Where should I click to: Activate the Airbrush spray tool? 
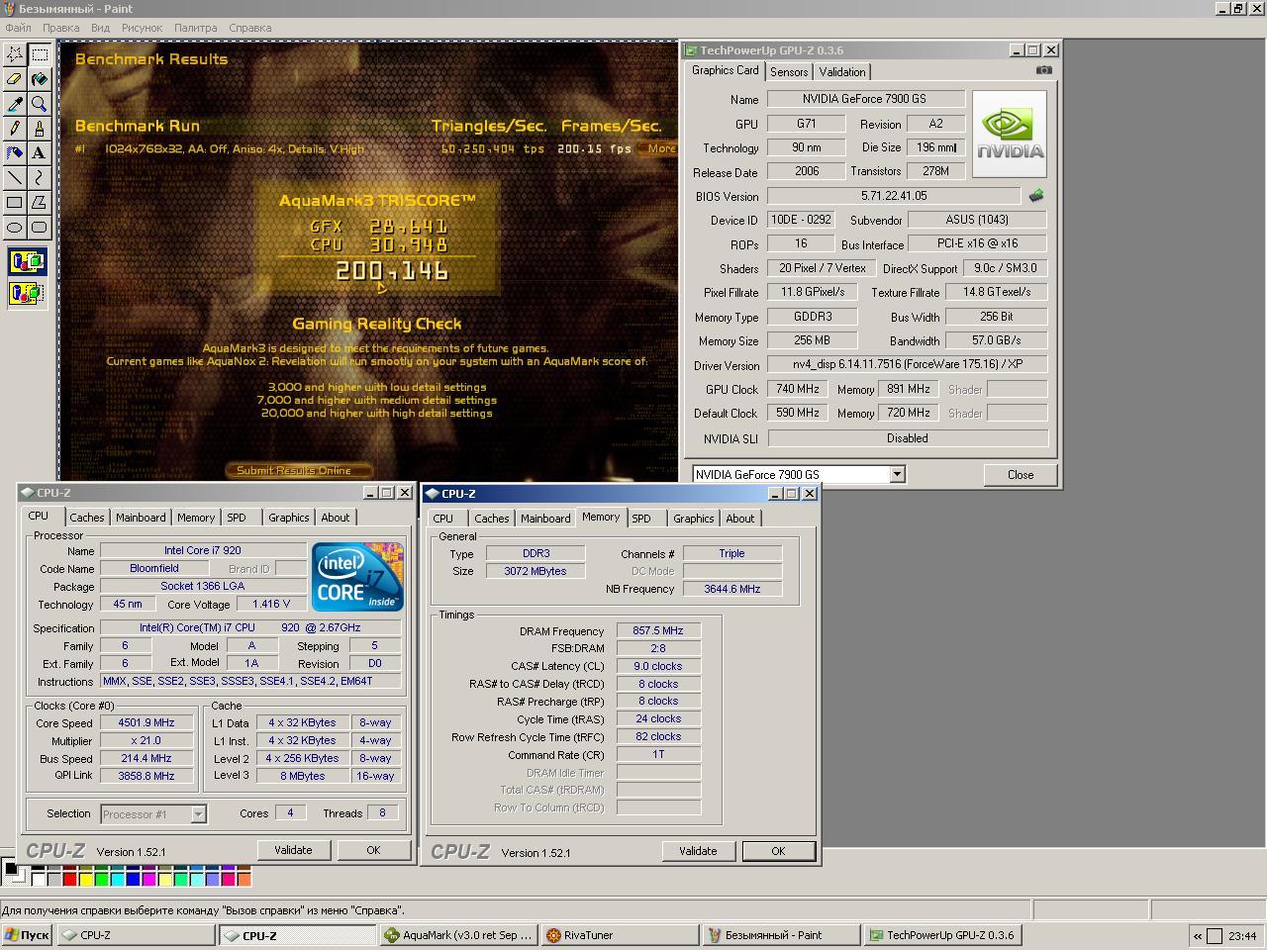(x=15, y=153)
